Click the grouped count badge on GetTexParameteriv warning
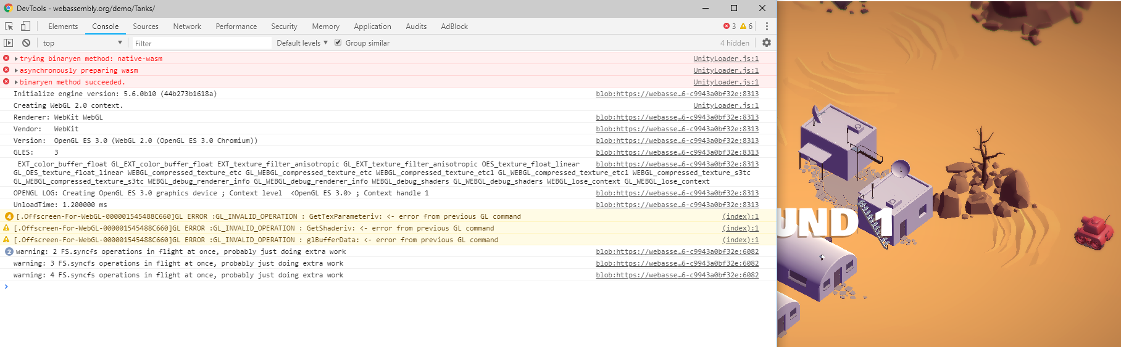The width and height of the screenshot is (1121, 347). pyautogui.click(x=9, y=216)
